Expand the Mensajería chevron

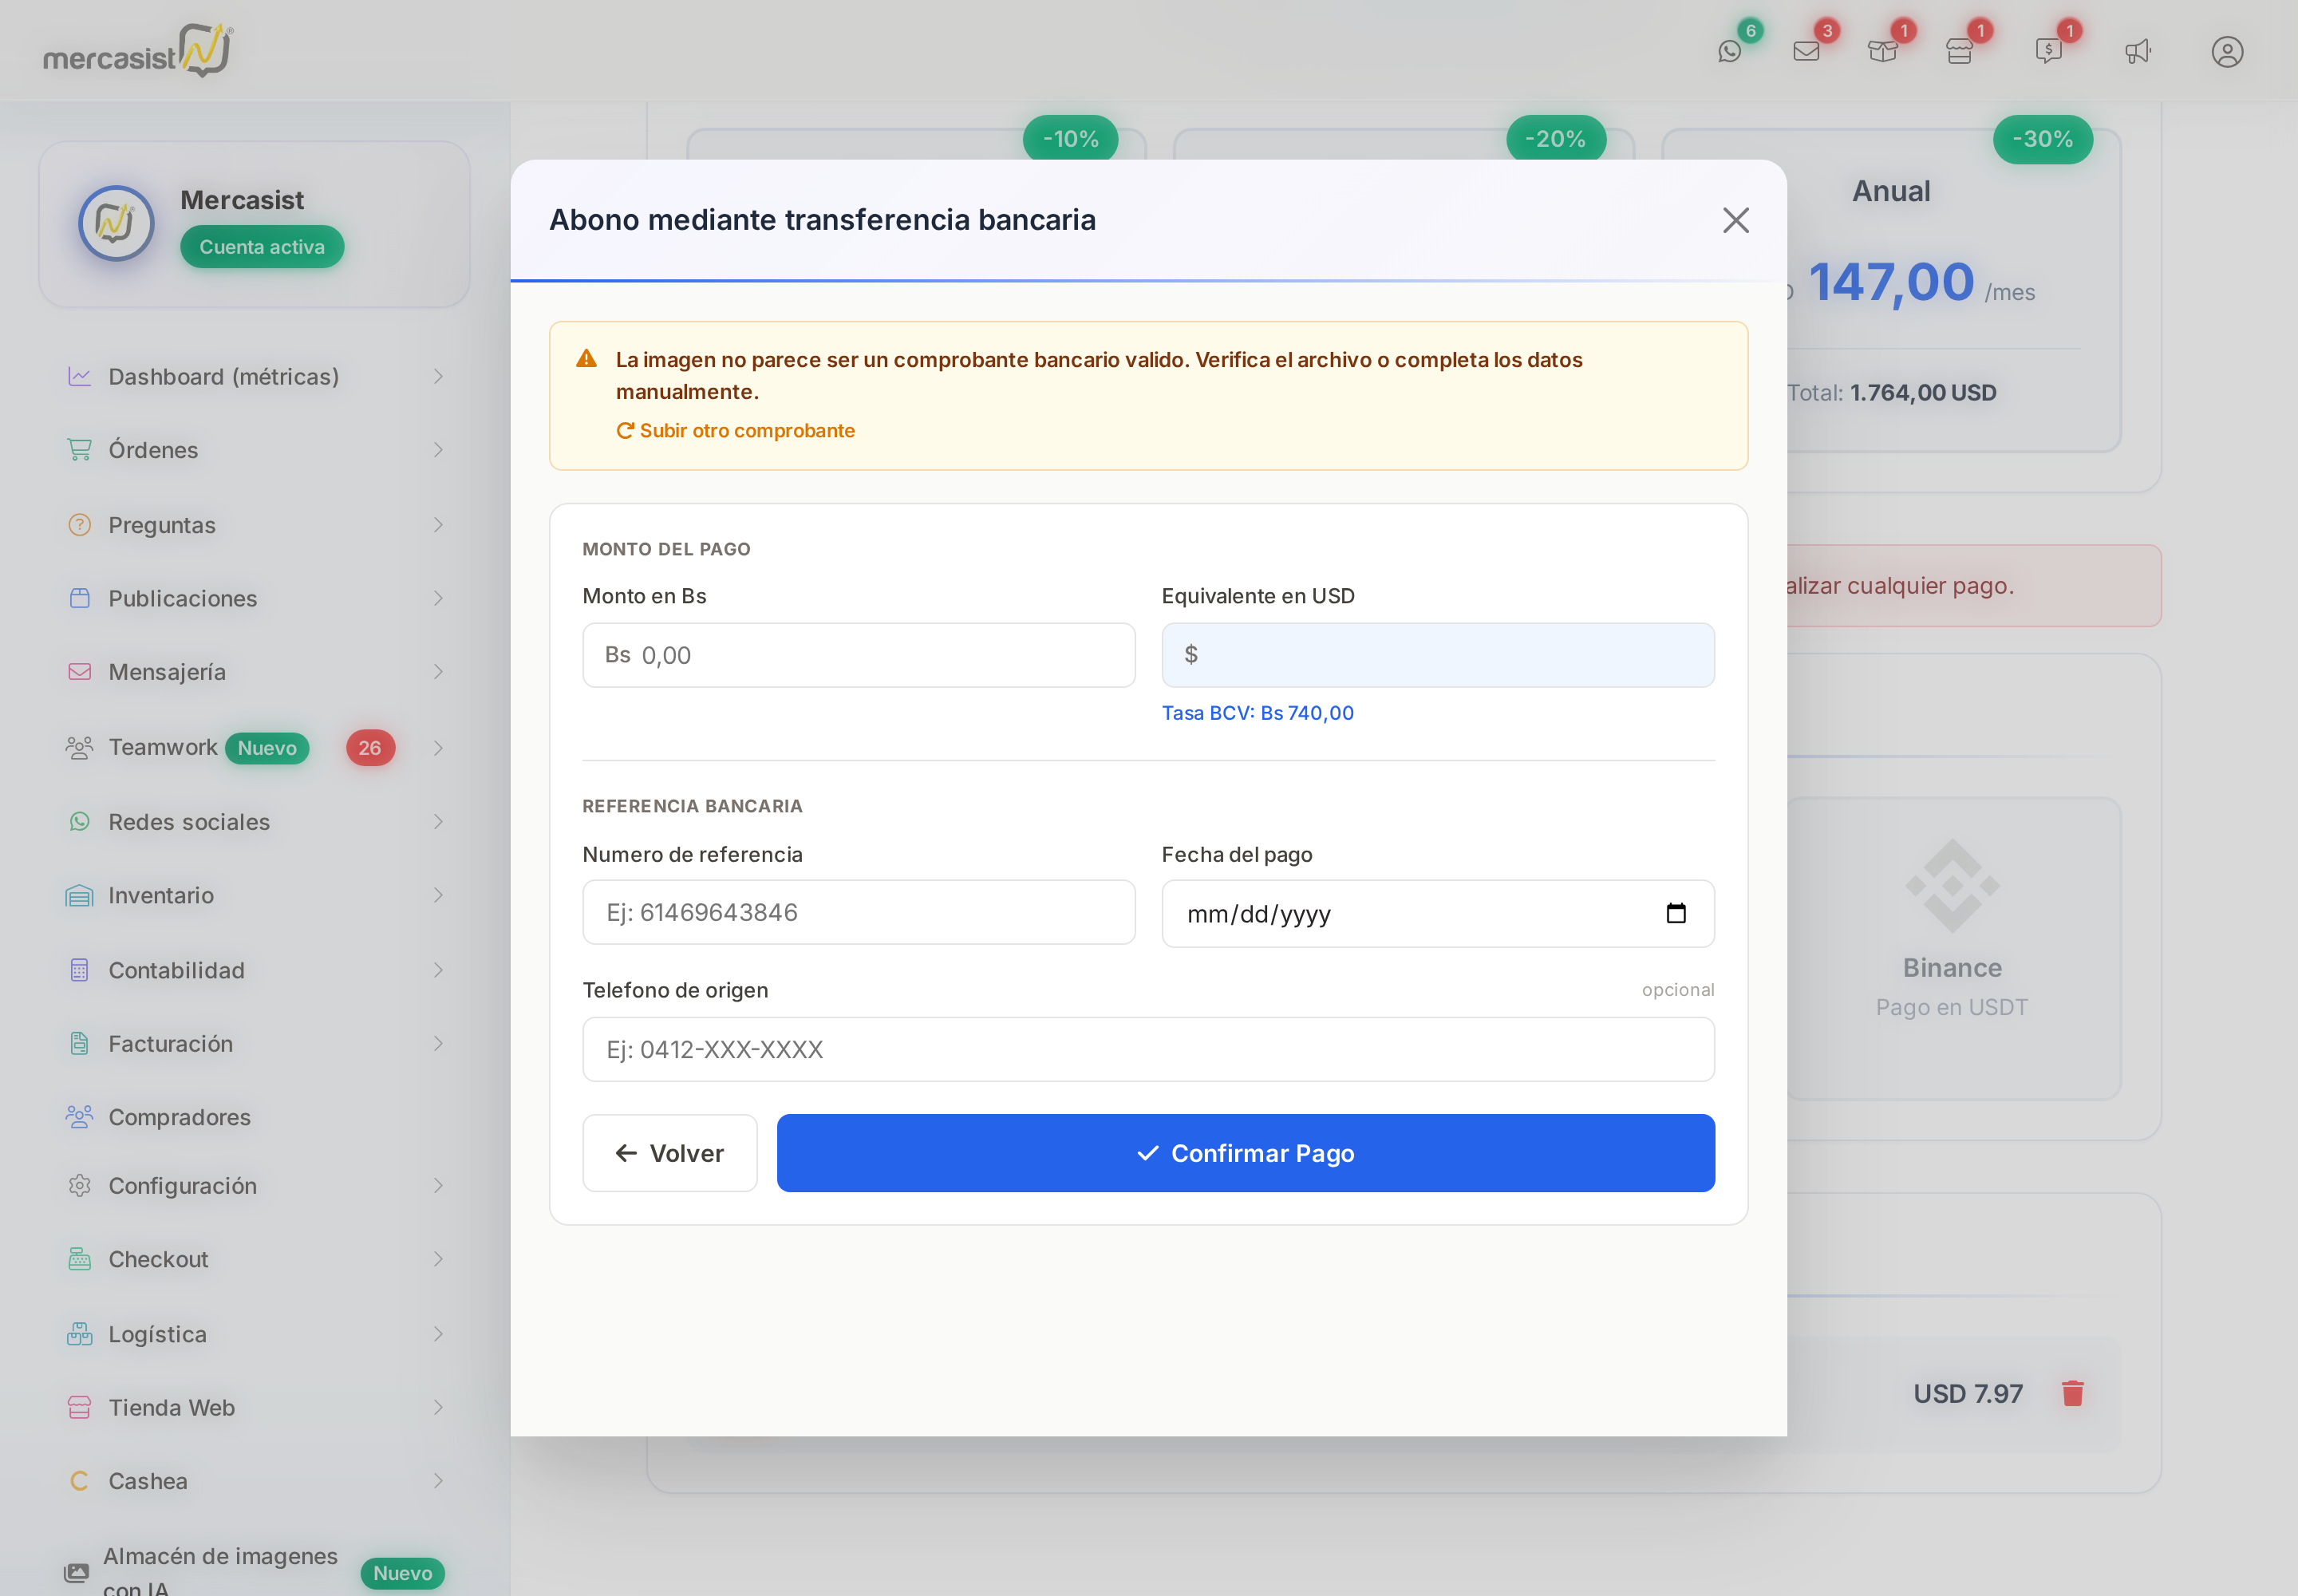click(x=438, y=672)
